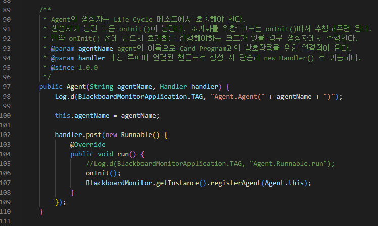Click the string "Agent.Agent(" on line 98
378x226 pixels.
click(238, 97)
